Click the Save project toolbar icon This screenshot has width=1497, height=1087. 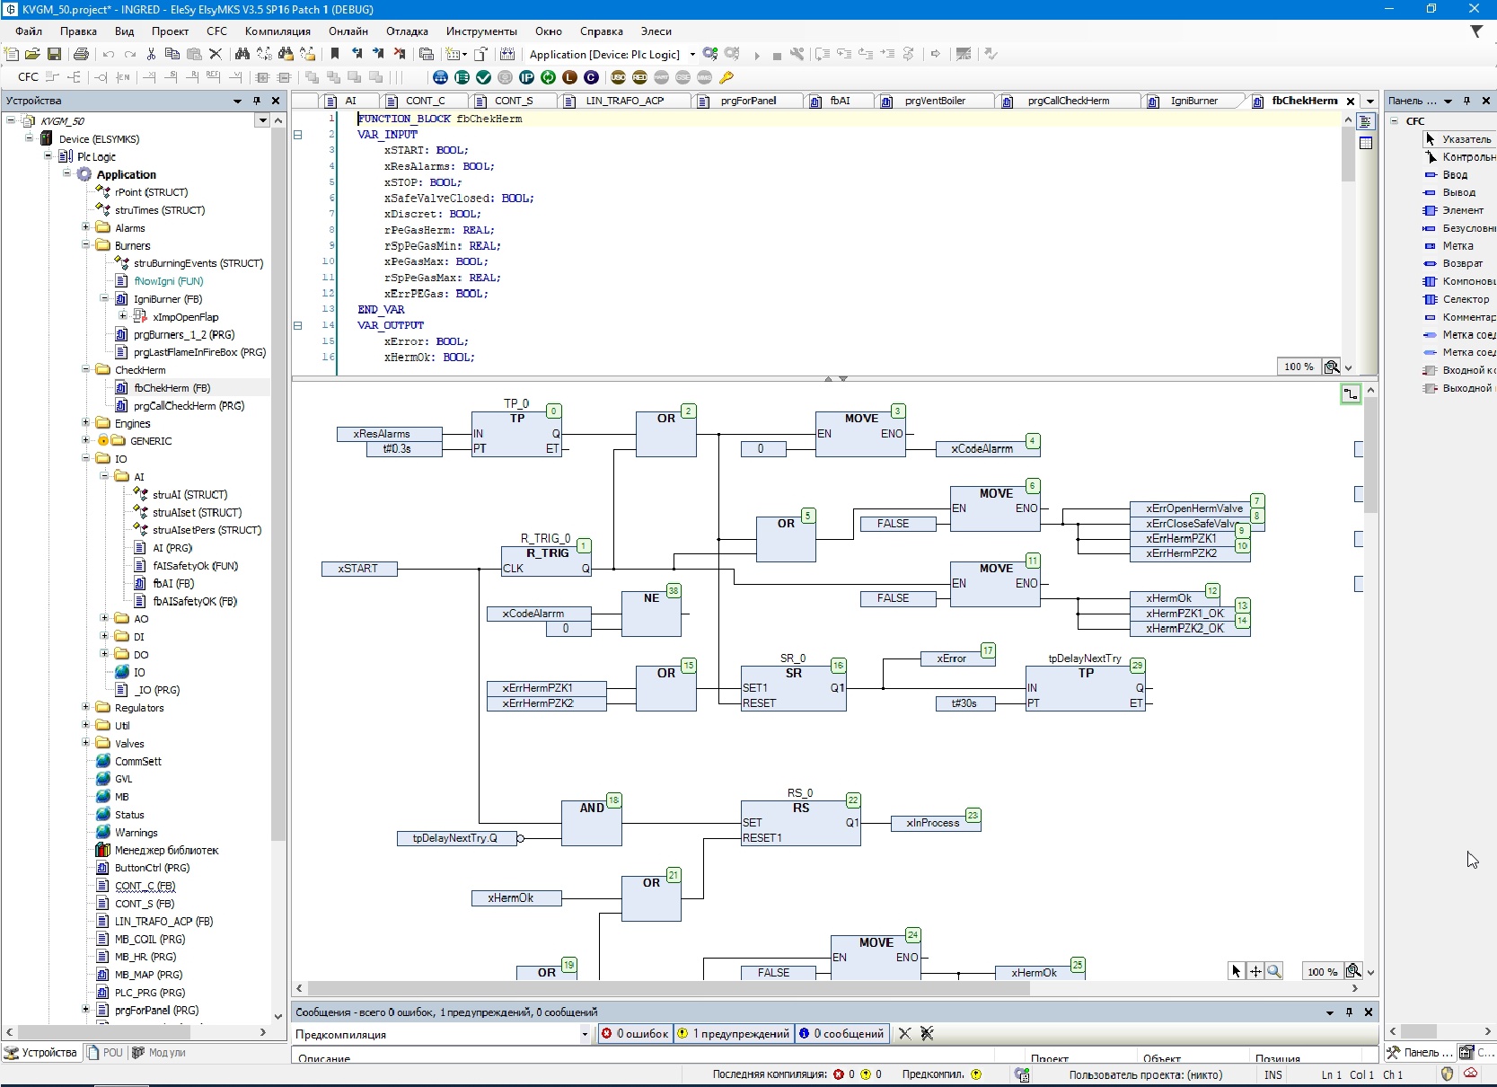(x=54, y=54)
